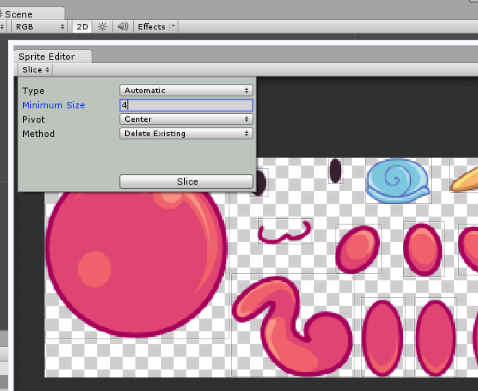
Task: Select the squiggly mouth line sprite
Action: click(284, 233)
